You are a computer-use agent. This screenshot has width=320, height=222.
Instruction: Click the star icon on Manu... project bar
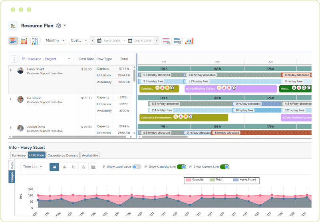294,88
